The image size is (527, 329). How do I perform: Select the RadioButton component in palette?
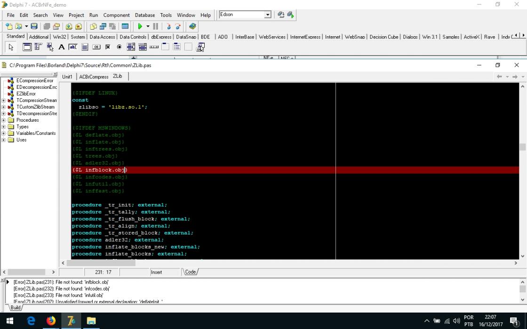pos(120,47)
